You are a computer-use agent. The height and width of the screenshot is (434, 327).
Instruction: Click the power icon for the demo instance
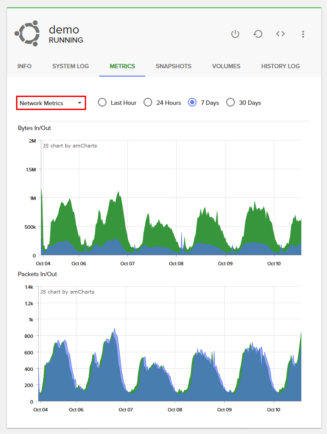[x=235, y=34]
